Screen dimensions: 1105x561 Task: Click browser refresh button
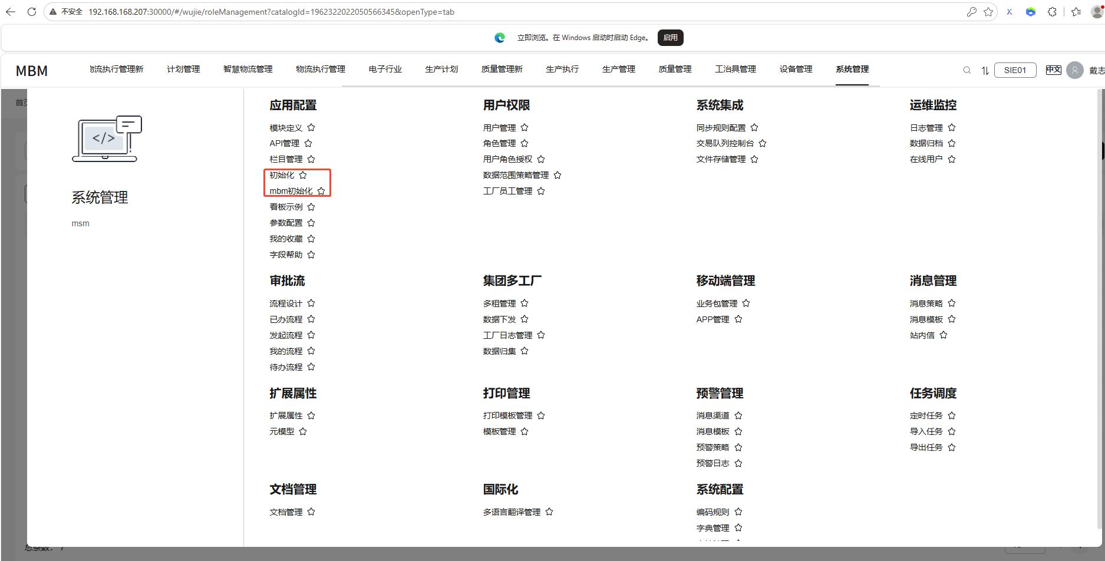coord(32,12)
